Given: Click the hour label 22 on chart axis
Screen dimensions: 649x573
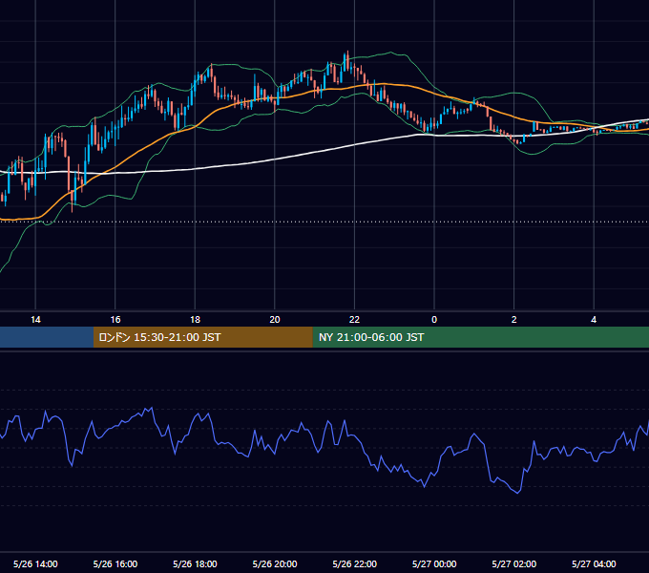Looking at the screenshot, I should tap(354, 320).
